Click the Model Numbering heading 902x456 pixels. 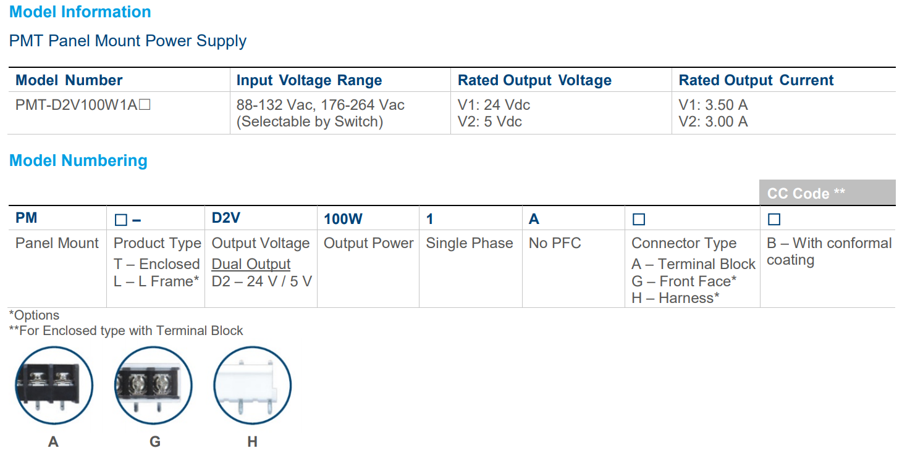(x=78, y=160)
